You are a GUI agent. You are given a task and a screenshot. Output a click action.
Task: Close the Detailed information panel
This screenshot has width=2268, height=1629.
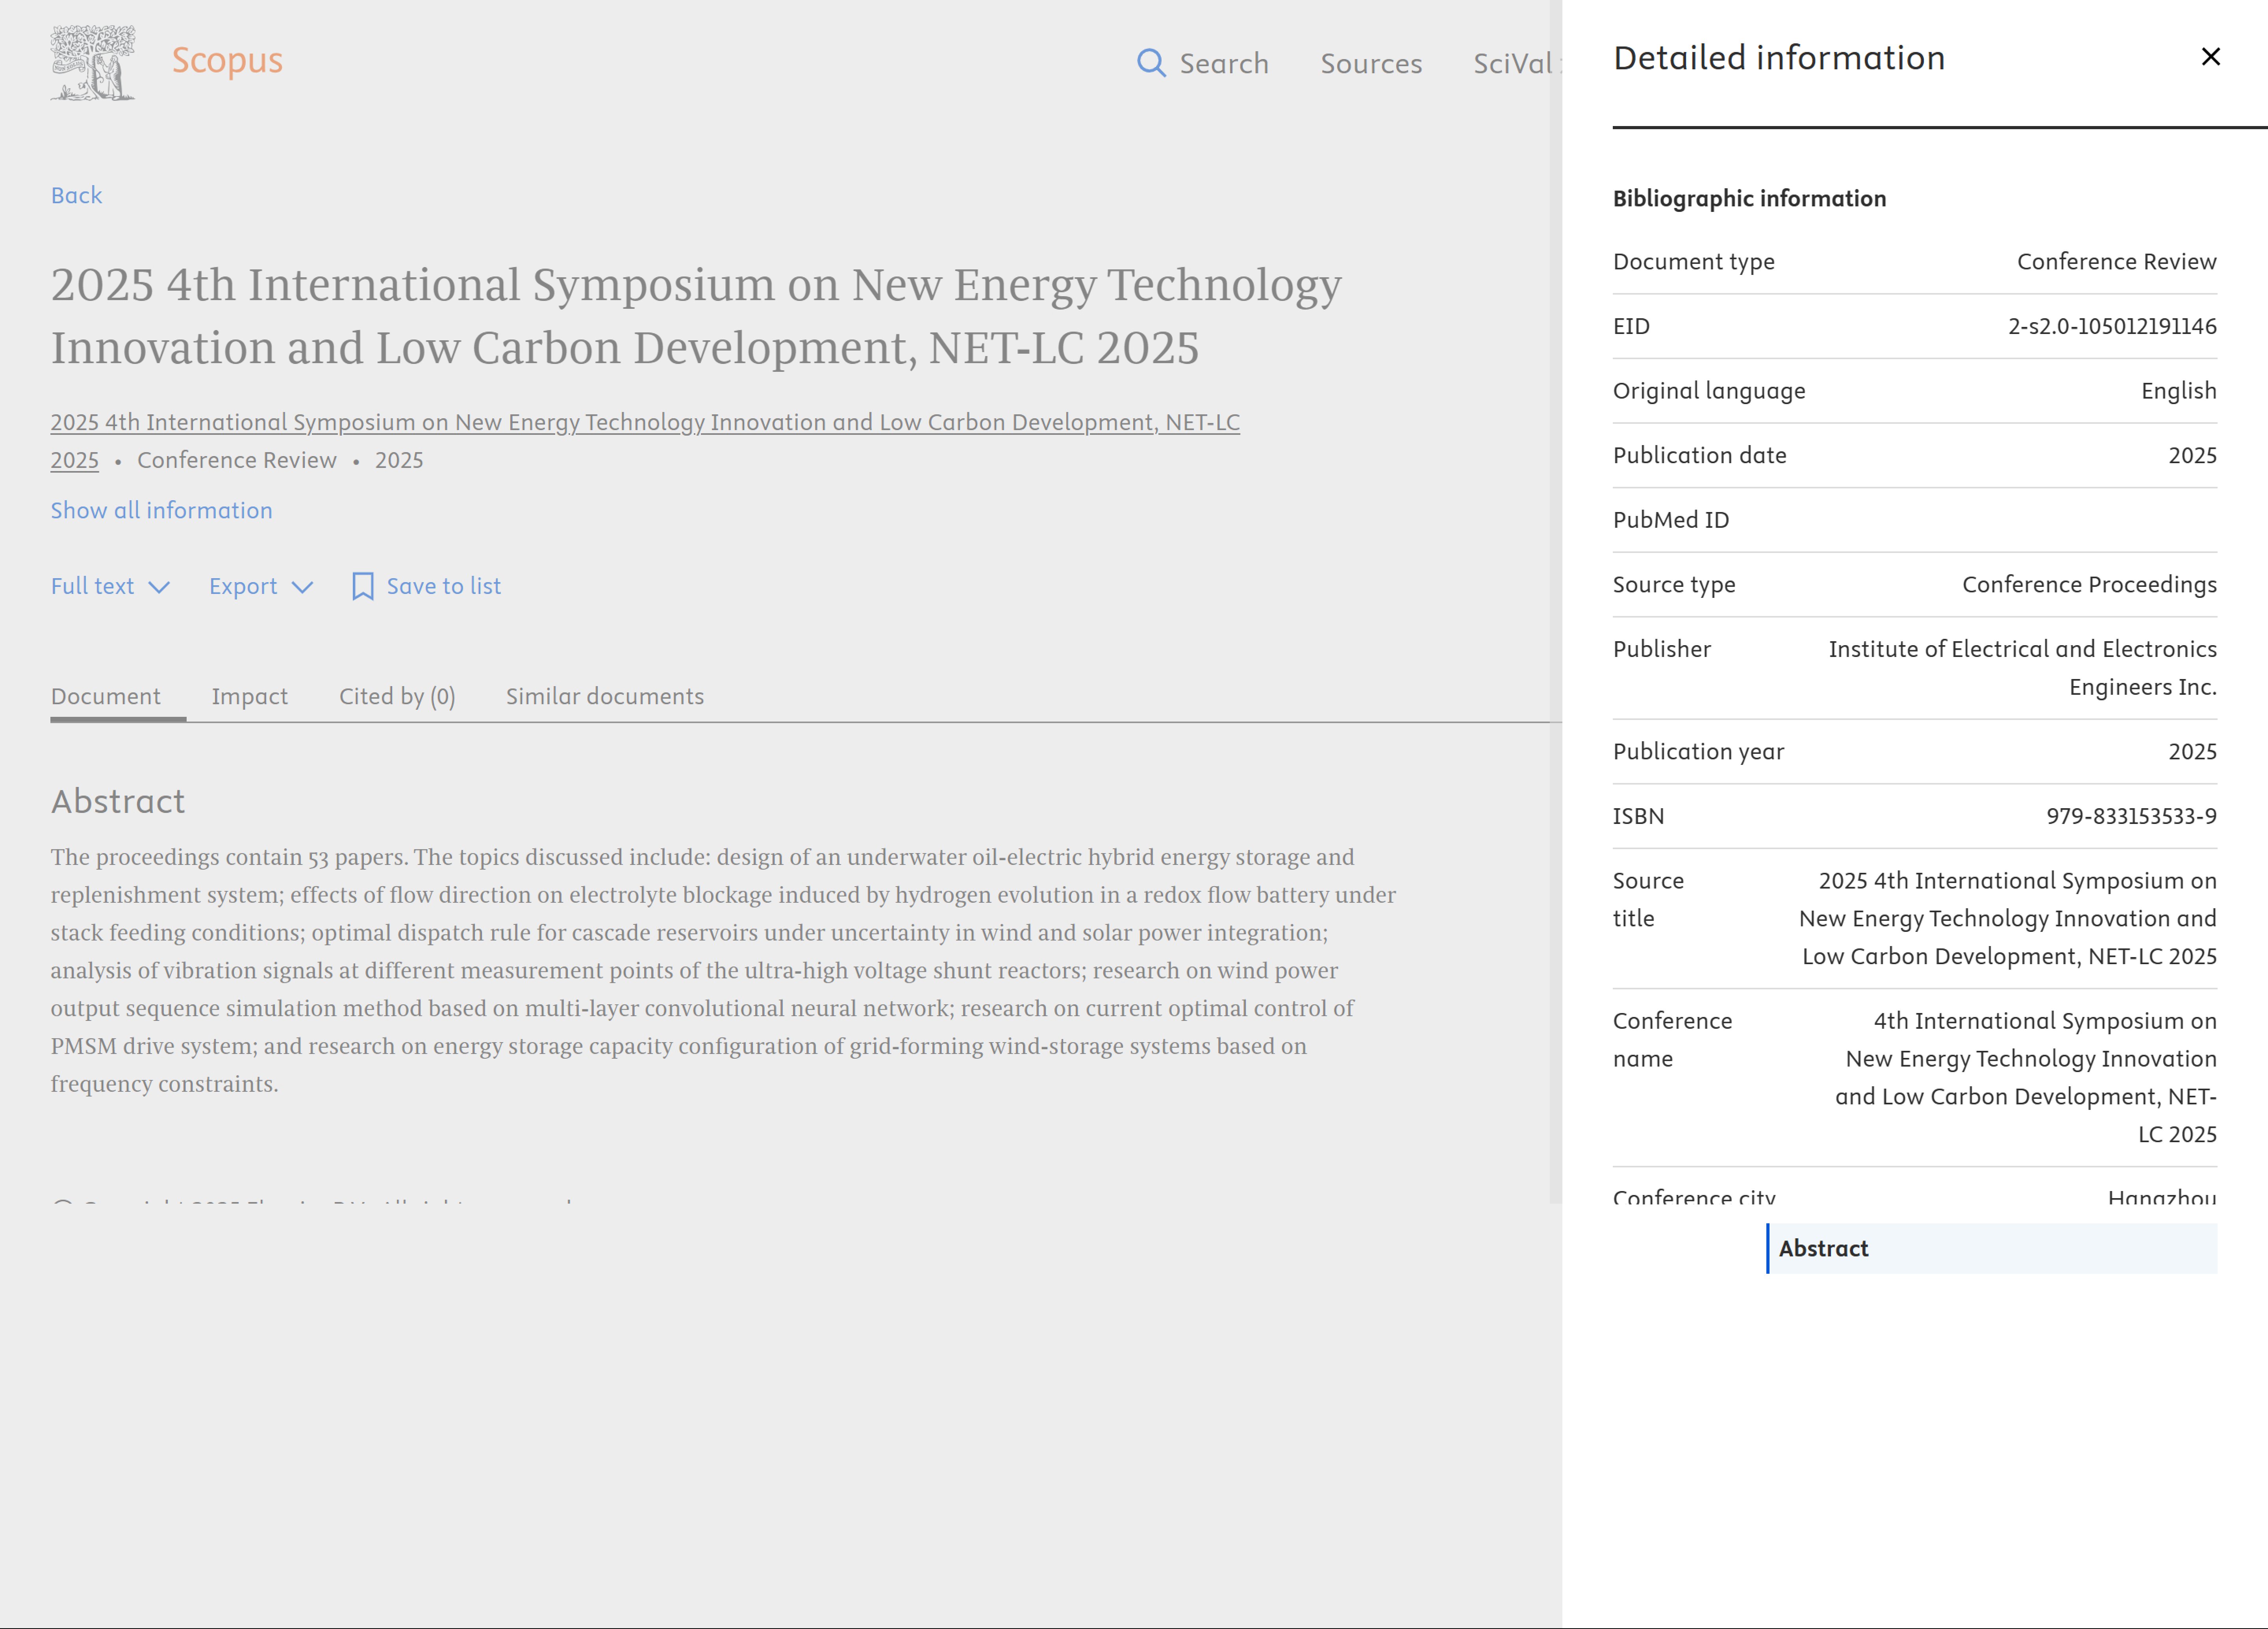(x=2210, y=57)
